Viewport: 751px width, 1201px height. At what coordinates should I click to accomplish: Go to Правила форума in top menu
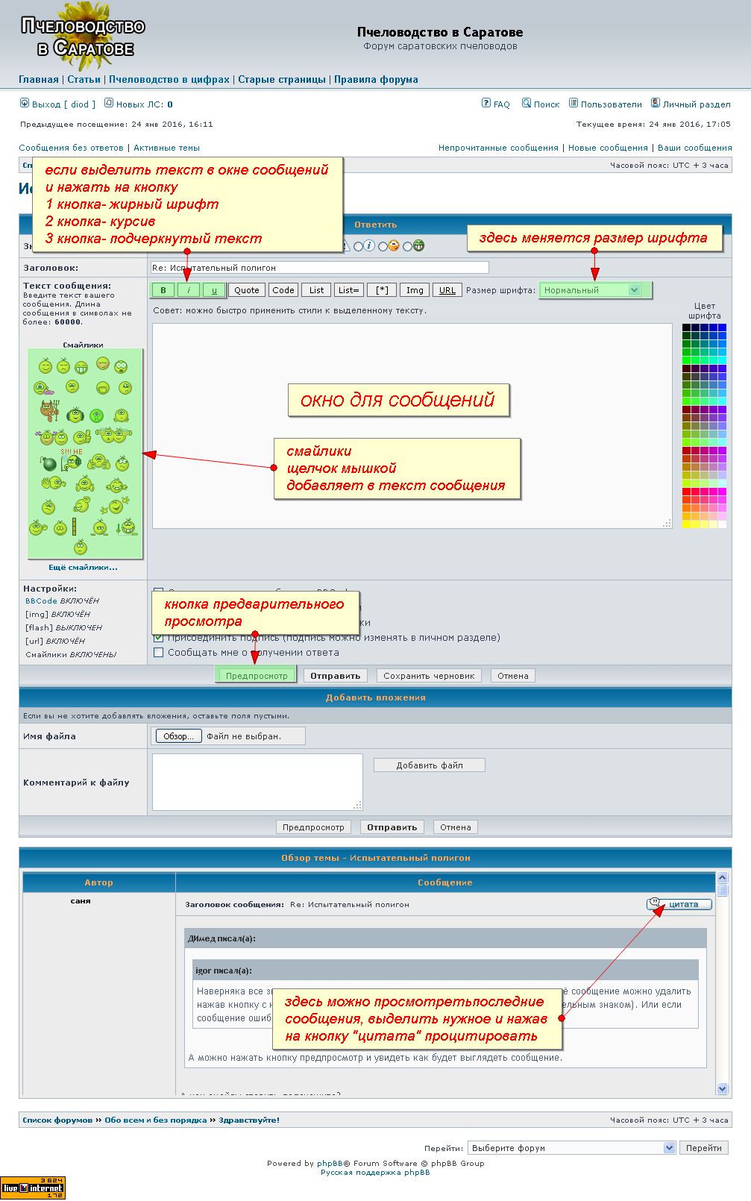click(376, 80)
